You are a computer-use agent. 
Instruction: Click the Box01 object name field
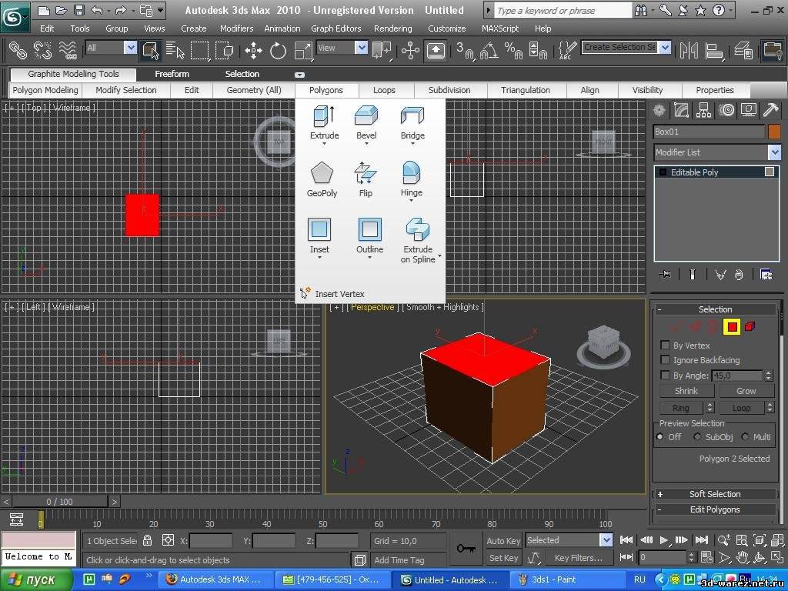(709, 132)
